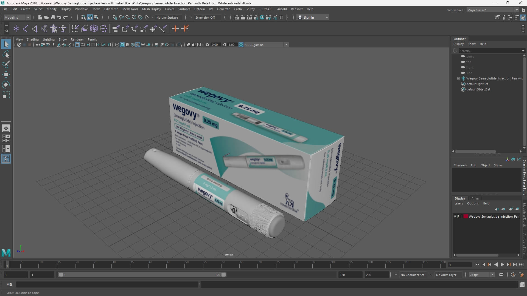527x296 pixels.
Task: Open the Redshift menu
Action: 297,9
